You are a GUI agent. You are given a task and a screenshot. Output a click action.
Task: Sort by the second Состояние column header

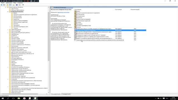pos(118,9)
